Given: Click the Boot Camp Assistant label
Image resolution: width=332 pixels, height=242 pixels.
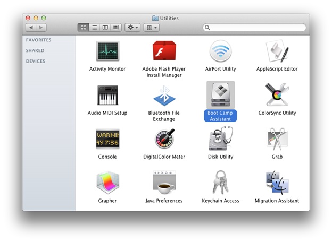Looking at the screenshot, I should click(220, 116).
